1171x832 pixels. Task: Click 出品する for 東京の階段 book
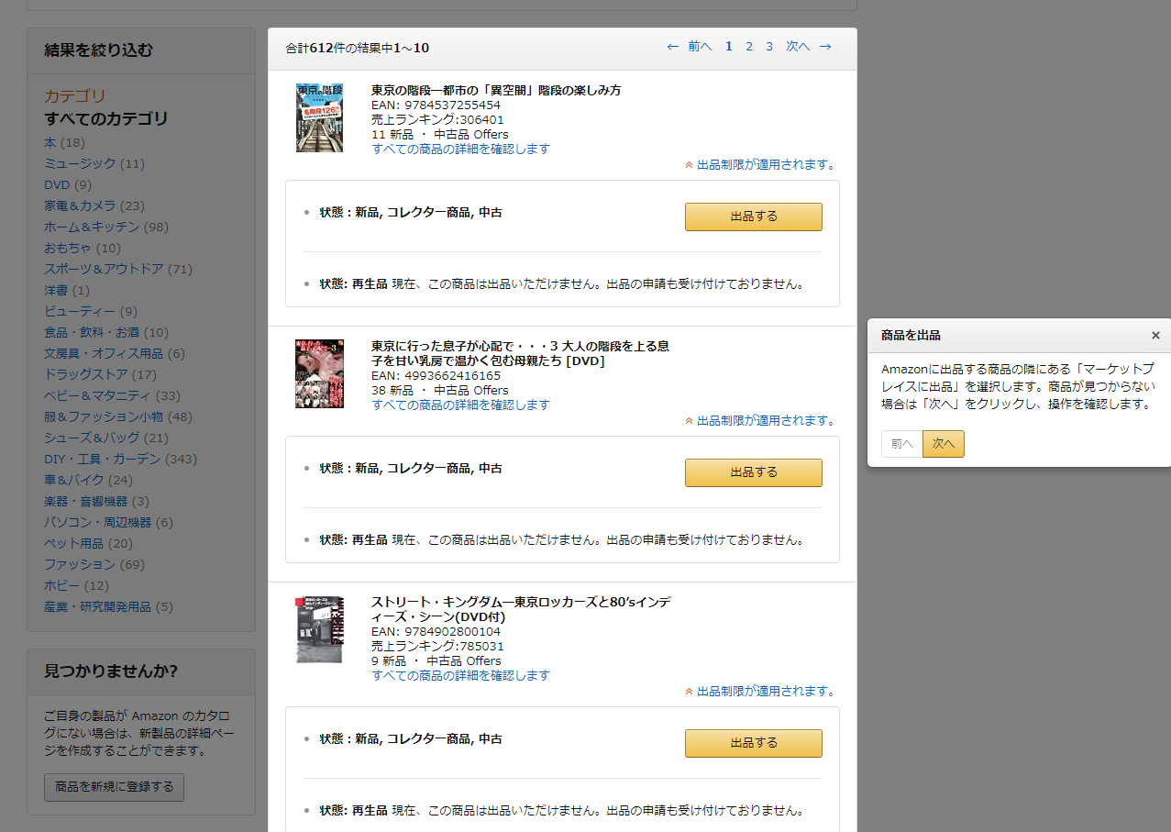753,216
